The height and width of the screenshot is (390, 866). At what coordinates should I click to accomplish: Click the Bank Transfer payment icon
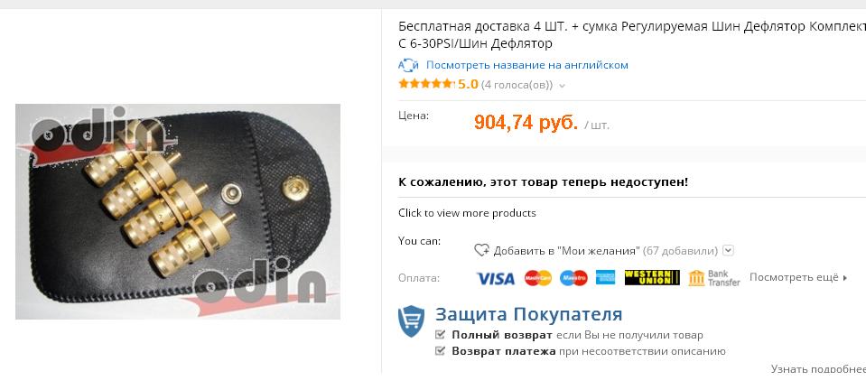click(714, 278)
